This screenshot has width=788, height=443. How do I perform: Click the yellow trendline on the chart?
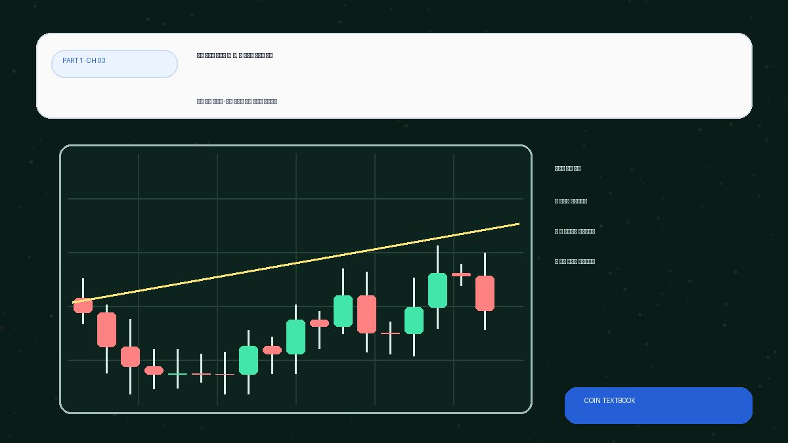tap(295, 263)
